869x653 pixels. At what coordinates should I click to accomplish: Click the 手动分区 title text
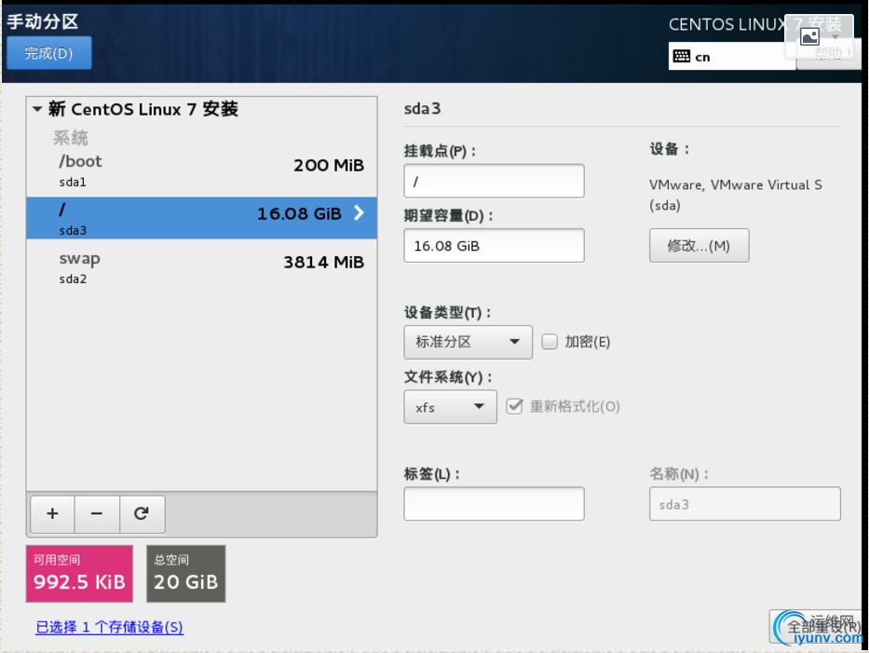tap(43, 21)
